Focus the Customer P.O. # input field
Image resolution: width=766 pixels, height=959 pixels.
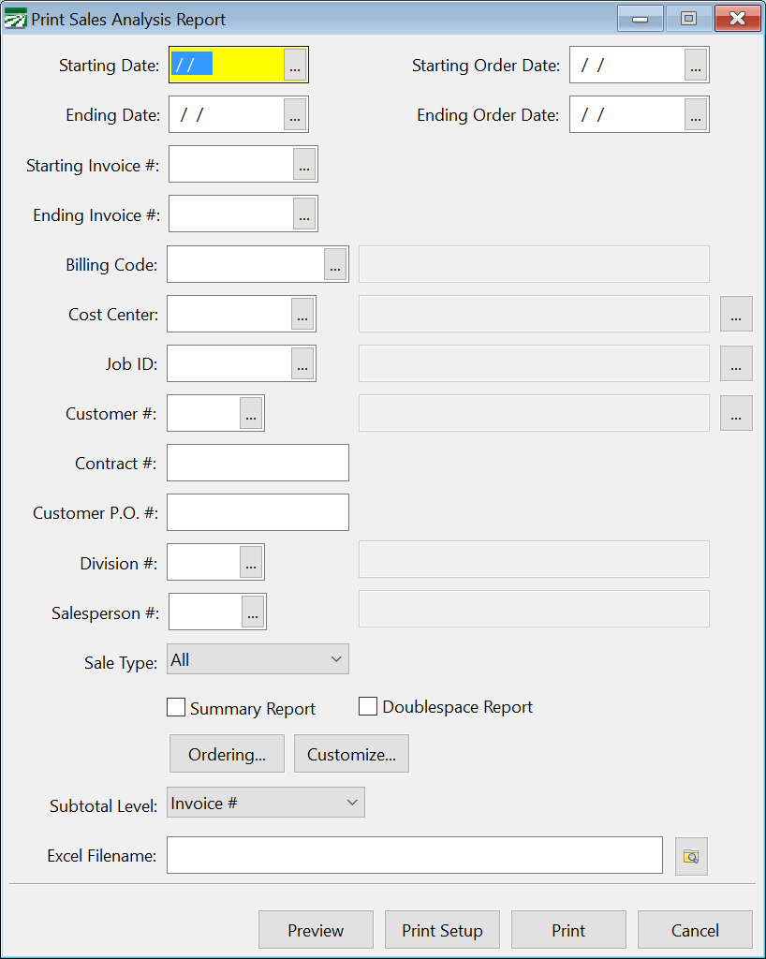(258, 512)
